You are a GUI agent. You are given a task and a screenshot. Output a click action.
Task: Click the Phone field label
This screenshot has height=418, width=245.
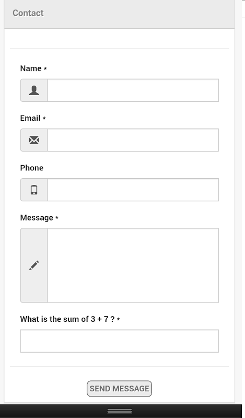click(x=32, y=168)
